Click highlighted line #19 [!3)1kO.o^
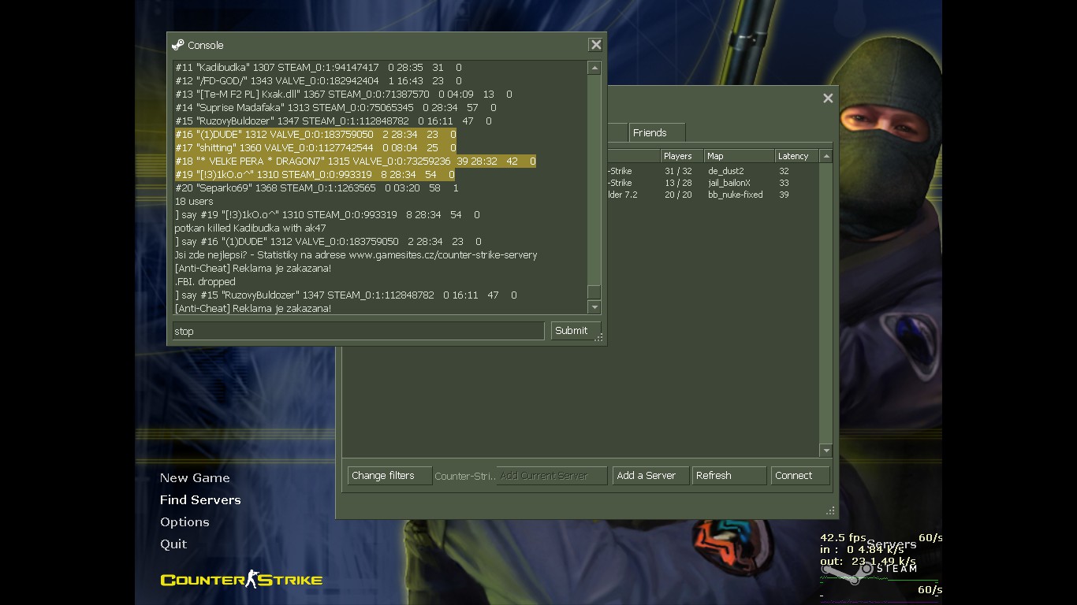 pos(315,175)
